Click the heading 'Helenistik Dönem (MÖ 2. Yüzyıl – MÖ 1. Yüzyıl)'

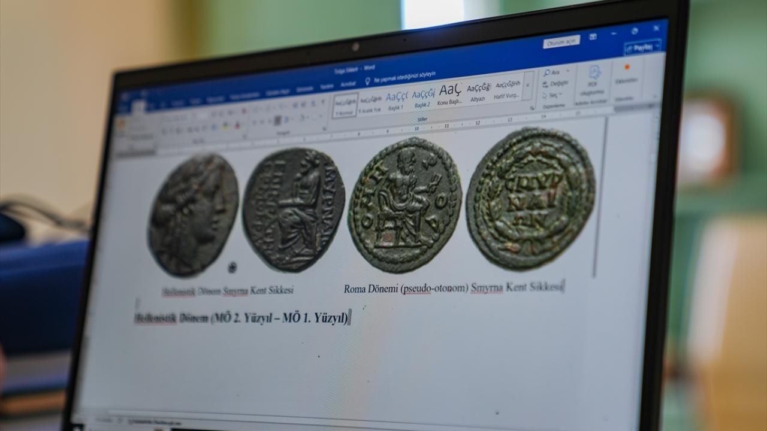tap(241, 318)
